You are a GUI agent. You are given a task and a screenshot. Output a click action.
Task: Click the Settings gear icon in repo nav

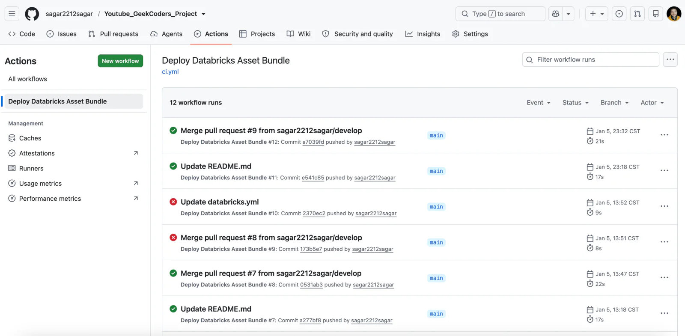456,34
